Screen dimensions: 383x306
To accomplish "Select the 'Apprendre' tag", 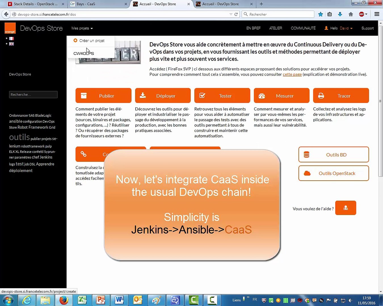I will [45, 164].
